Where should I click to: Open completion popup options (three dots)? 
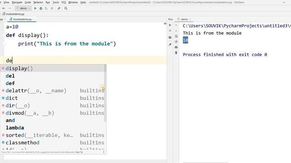pos(104,152)
